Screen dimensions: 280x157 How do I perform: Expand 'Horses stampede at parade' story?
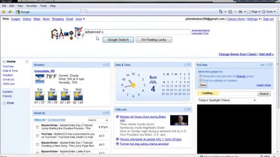(117, 139)
